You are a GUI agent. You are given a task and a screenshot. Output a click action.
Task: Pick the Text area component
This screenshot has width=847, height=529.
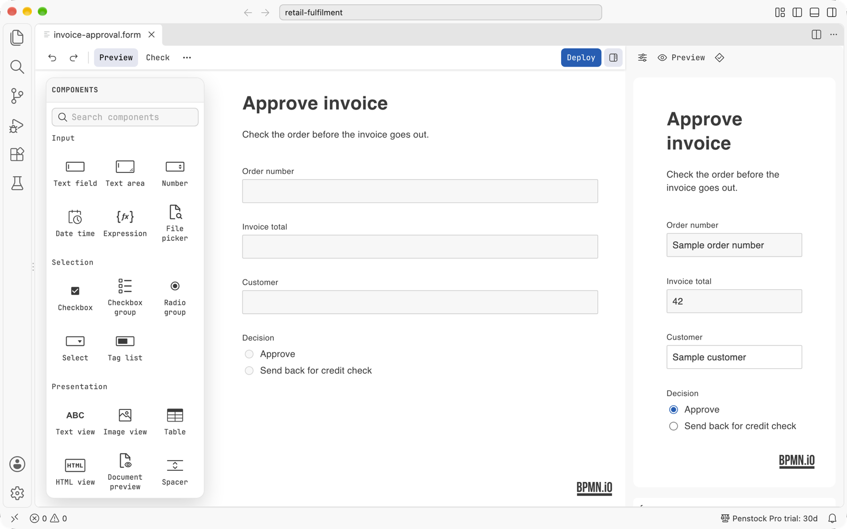125,174
